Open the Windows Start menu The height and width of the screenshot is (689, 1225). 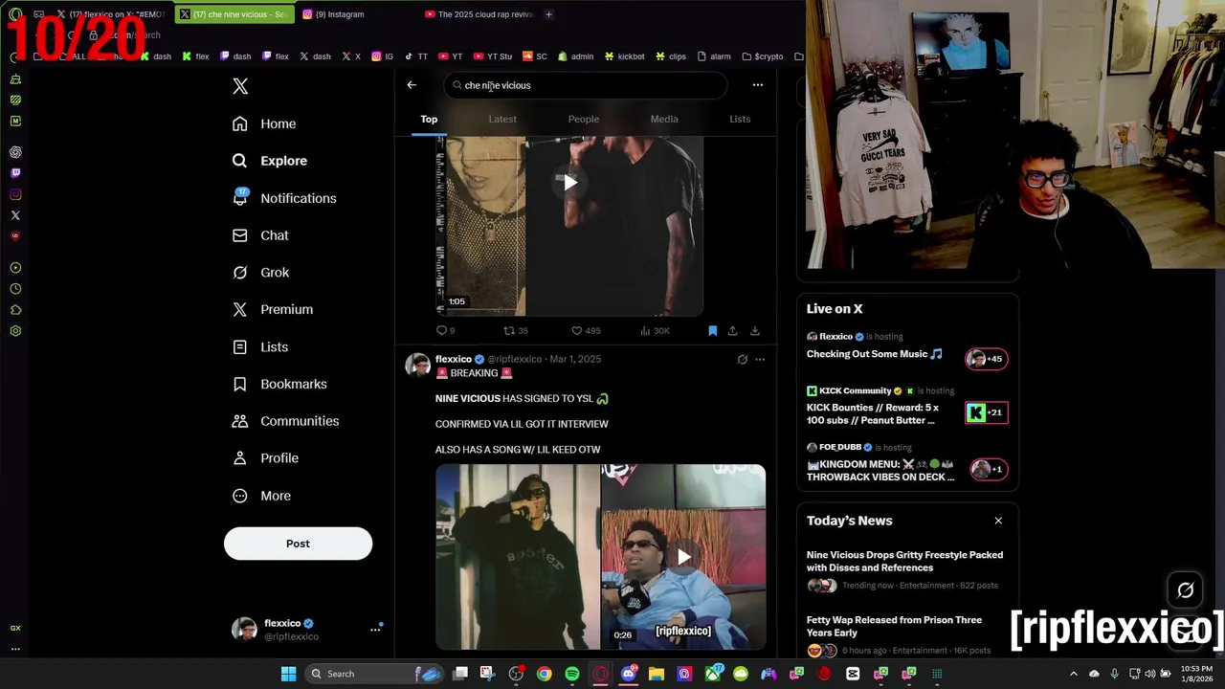click(288, 674)
